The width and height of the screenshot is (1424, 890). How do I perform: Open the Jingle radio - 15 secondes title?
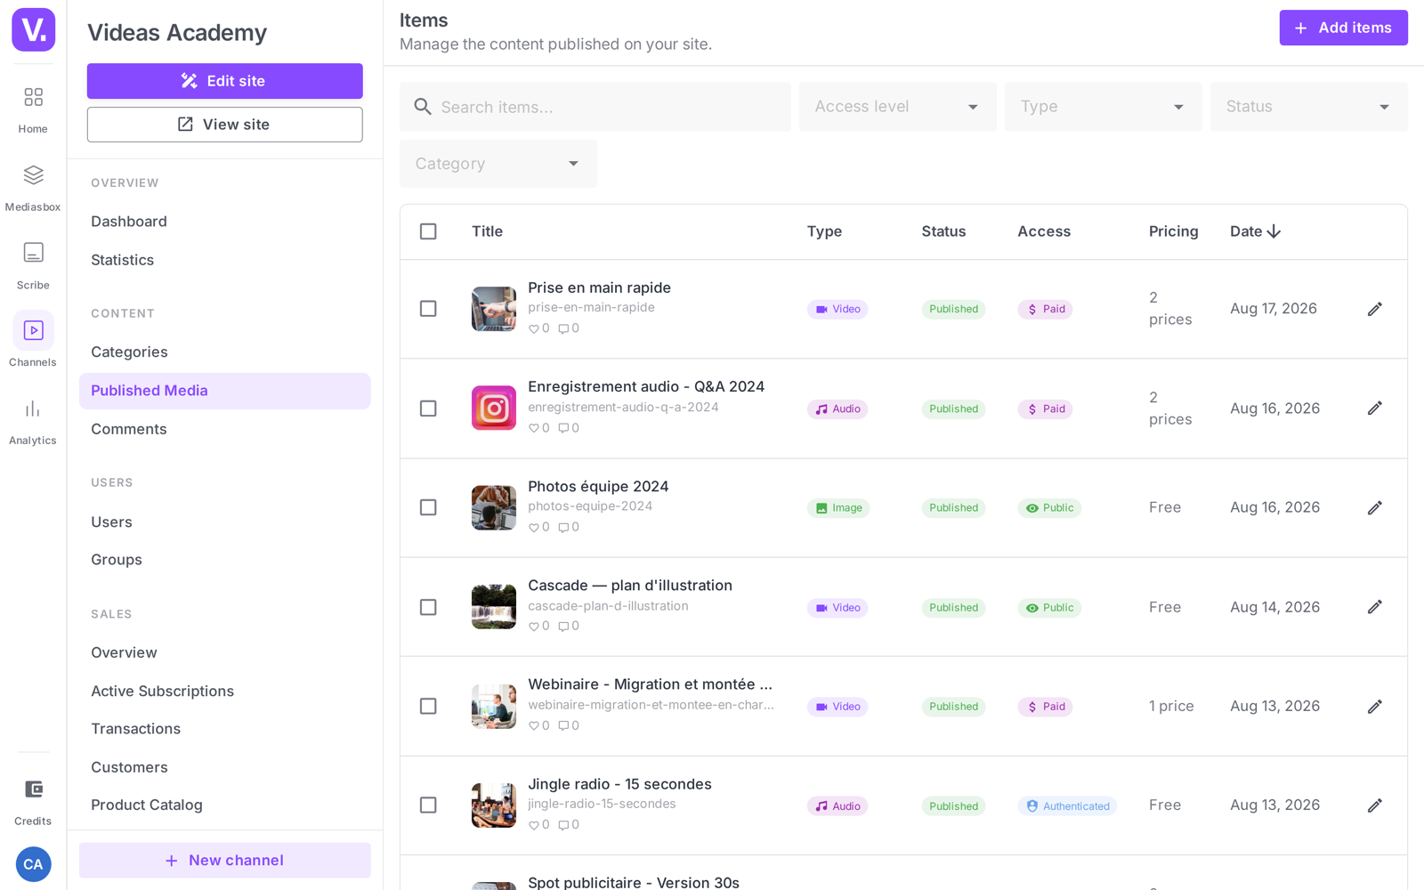(x=619, y=784)
